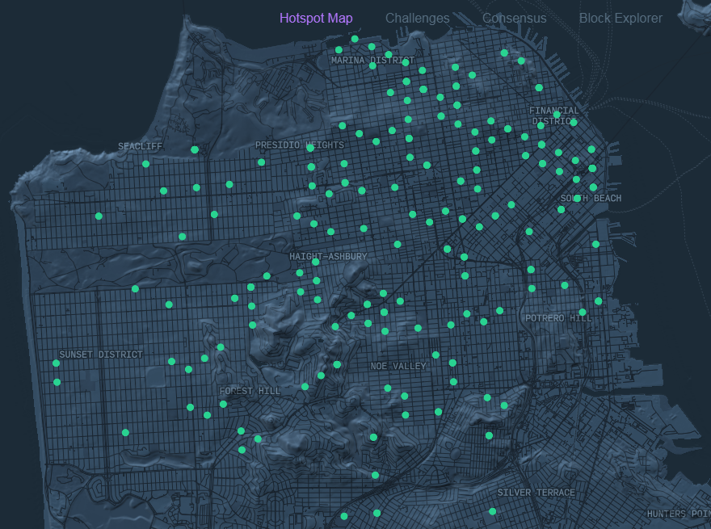Select the hotspot dot directly below Silver Terrace label
This screenshot has width=711, height=529.
point(492,511)
